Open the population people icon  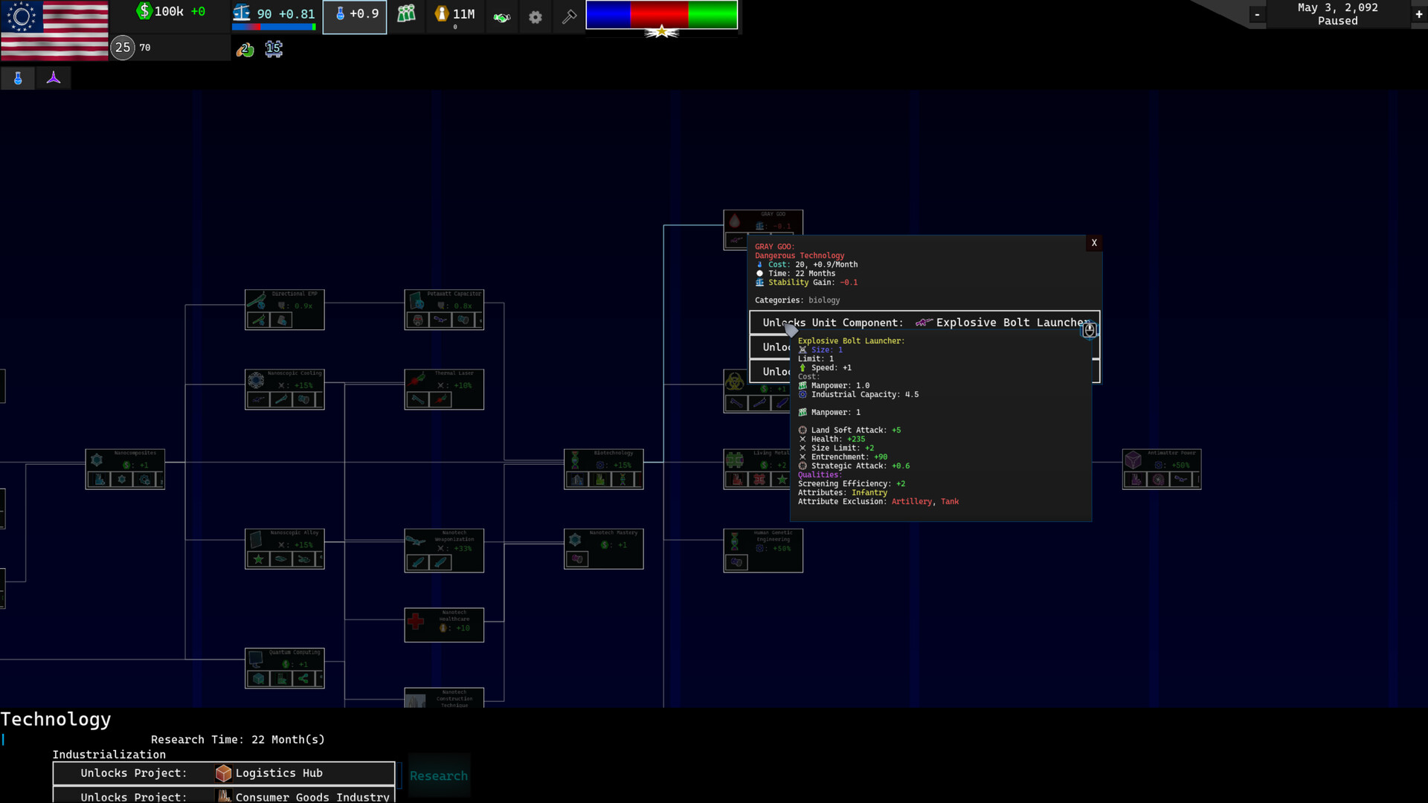tap(406, 13)
